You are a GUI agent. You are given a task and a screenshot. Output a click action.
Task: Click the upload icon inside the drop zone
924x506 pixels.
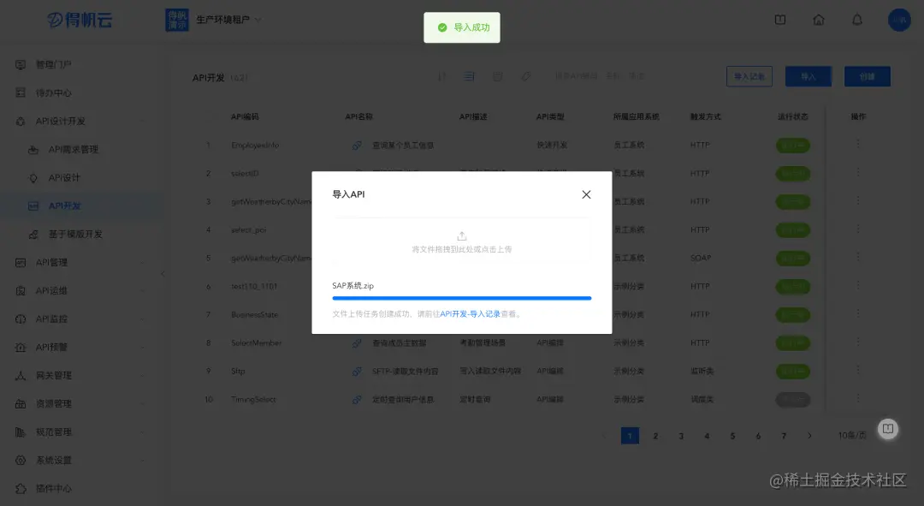(x=462, y=235)
